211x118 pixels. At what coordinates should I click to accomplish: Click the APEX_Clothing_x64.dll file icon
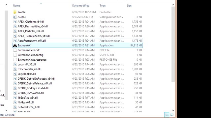[15, 22]
